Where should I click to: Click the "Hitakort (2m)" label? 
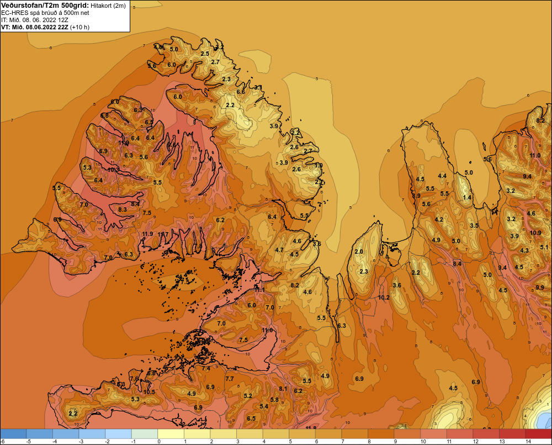[108, 6]
